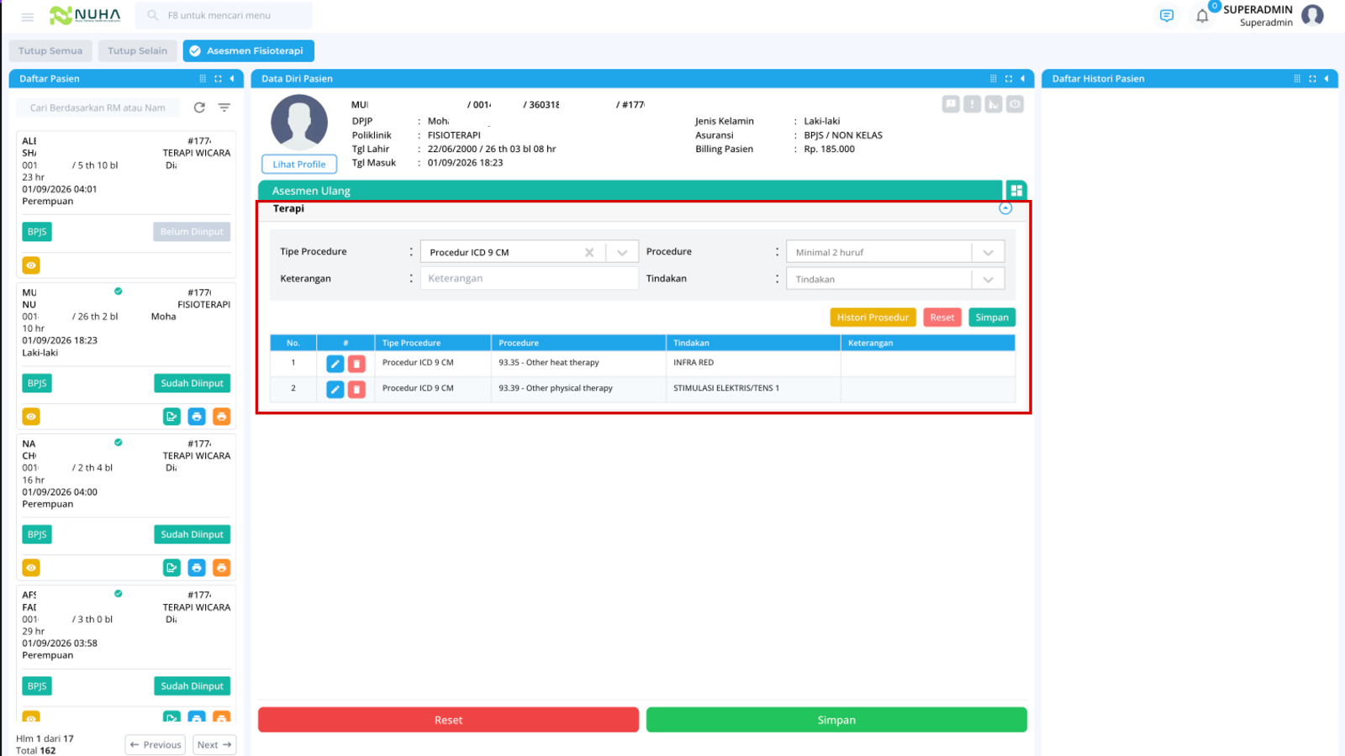Click the small red Reset button in Terapi

click(x=942, y=318)
